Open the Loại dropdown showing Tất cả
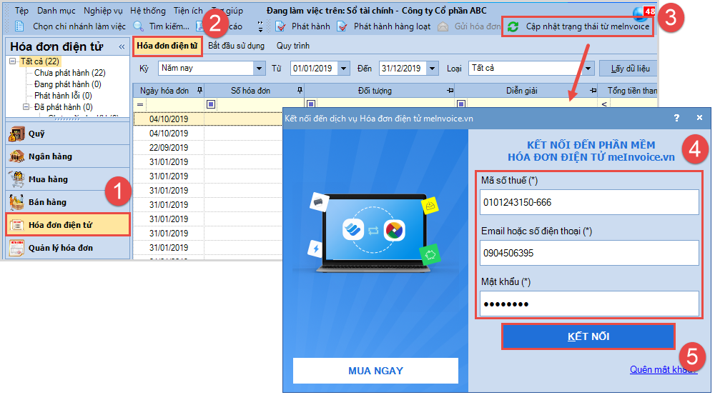Viewport: 715px width, 395px height. point(588,69)
